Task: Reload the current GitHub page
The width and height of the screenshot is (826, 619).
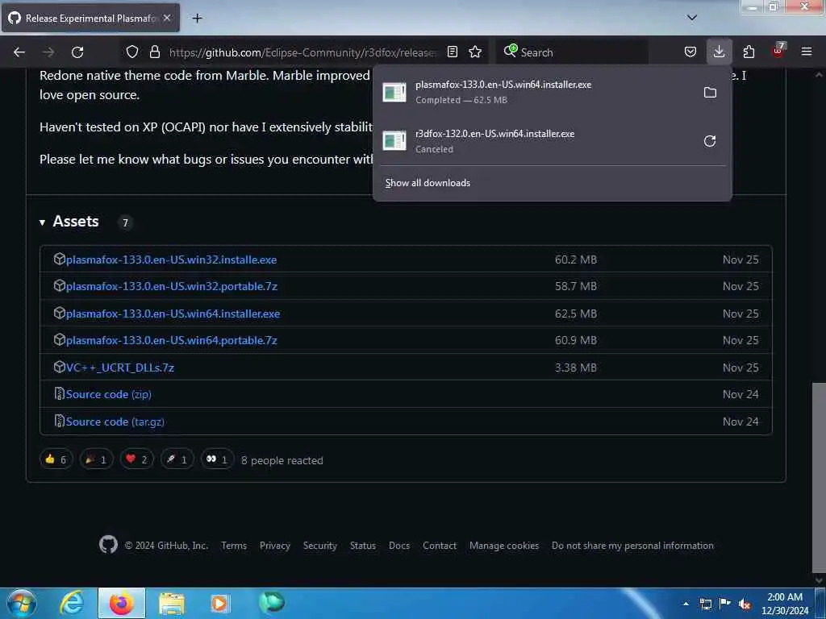Action: [77, 52]
